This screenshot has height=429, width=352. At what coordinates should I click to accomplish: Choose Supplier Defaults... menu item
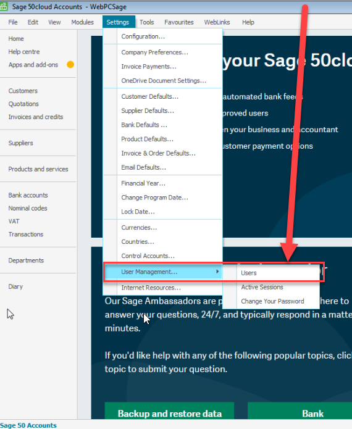(x=162, y=111)
